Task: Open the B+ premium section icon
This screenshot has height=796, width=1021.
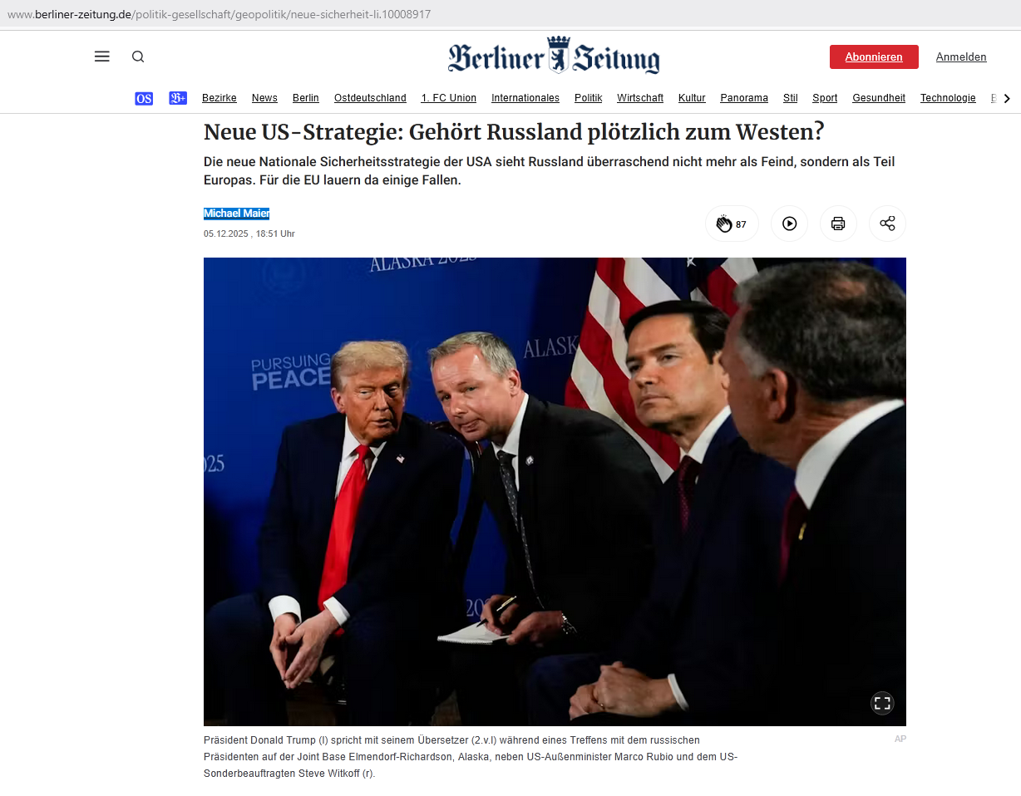Action: click(x=178, y=98)
